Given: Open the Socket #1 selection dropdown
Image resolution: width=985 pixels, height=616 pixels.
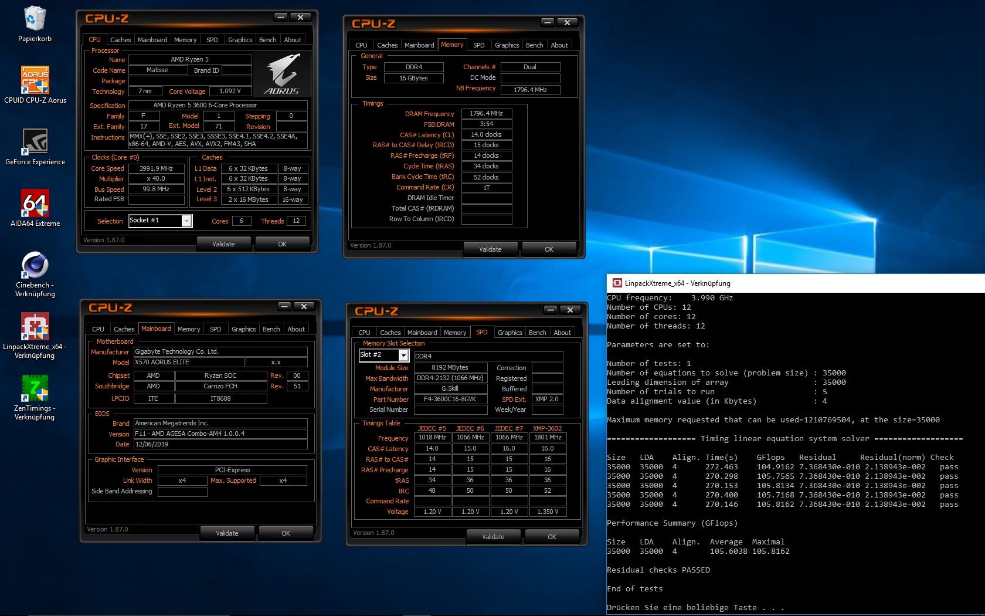Looking at the screenshot, I should click(x=186, y=221).
